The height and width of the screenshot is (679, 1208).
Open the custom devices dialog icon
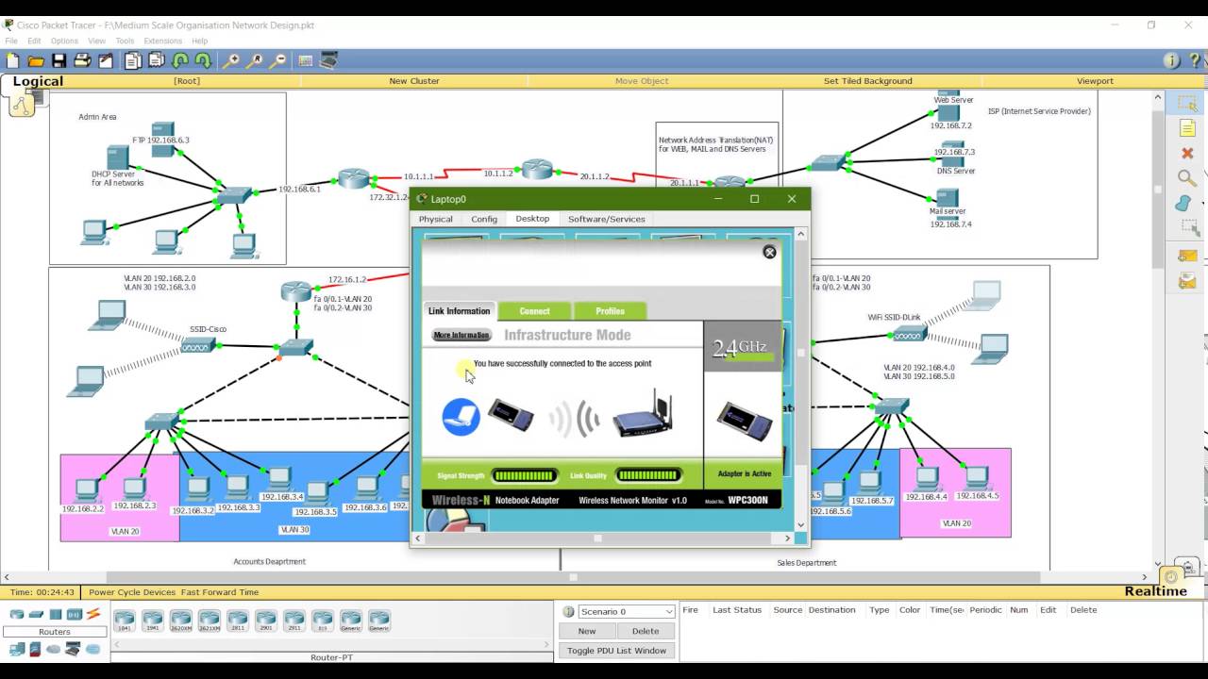[328, 60]
